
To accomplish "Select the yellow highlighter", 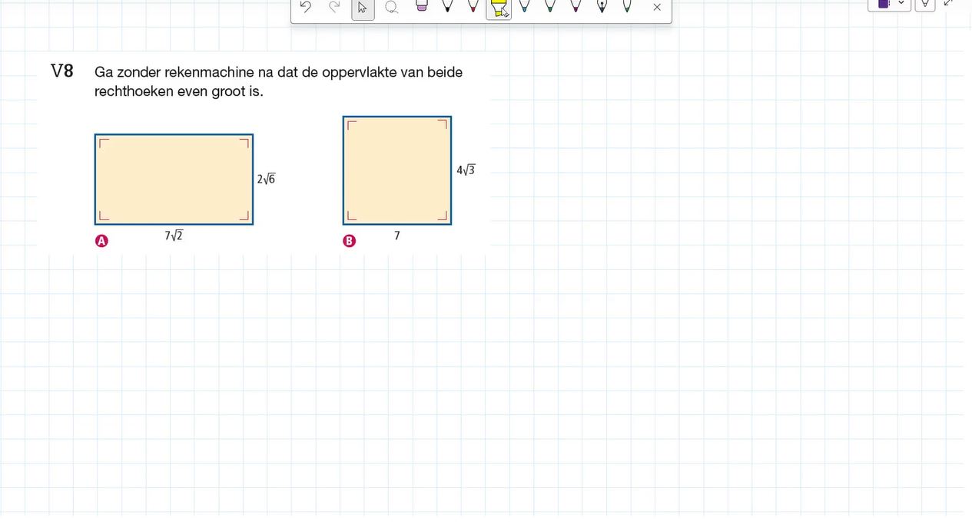I will (499, 8).
